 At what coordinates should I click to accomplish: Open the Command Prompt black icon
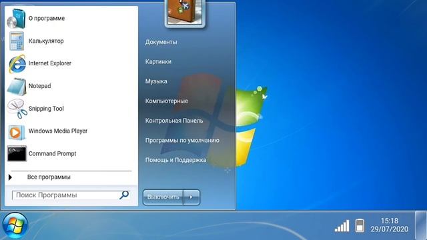17,154
